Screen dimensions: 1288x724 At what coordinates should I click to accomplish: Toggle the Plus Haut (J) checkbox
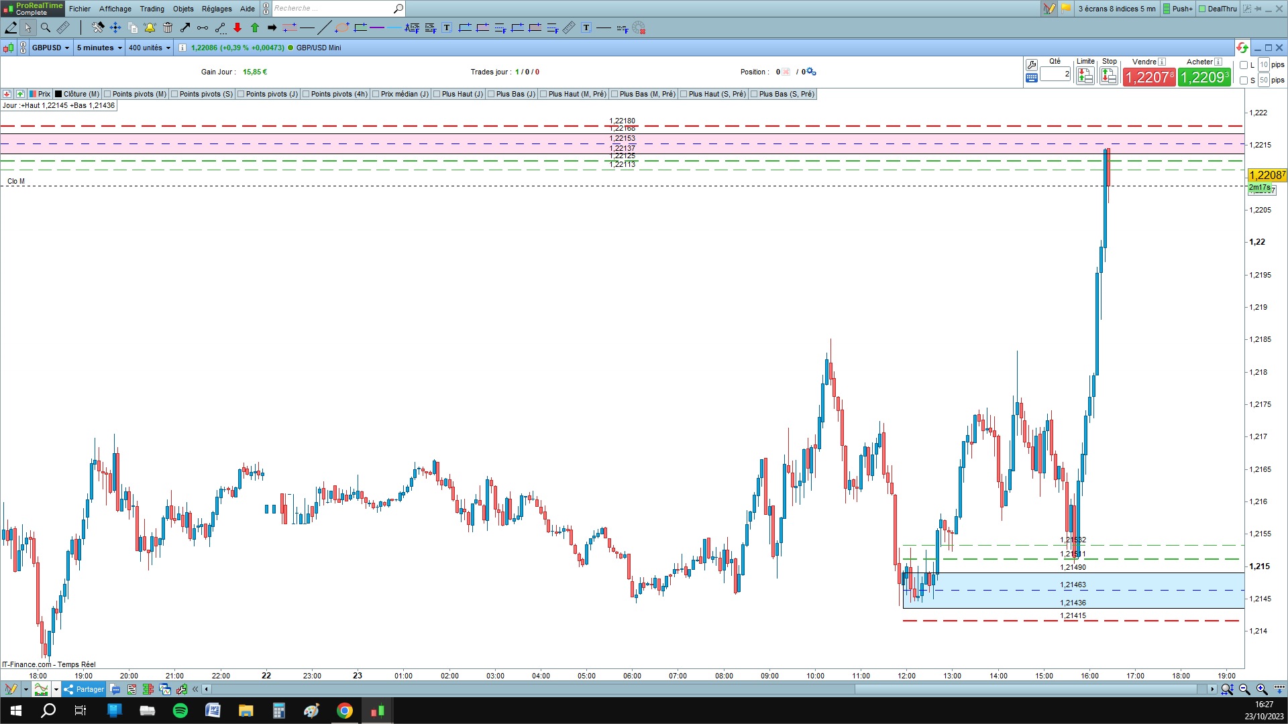coord(437,94)
